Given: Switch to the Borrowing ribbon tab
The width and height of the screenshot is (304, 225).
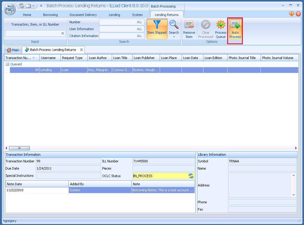Looking at the screenshot, I should pyautogui.click(x=50, y=15).
